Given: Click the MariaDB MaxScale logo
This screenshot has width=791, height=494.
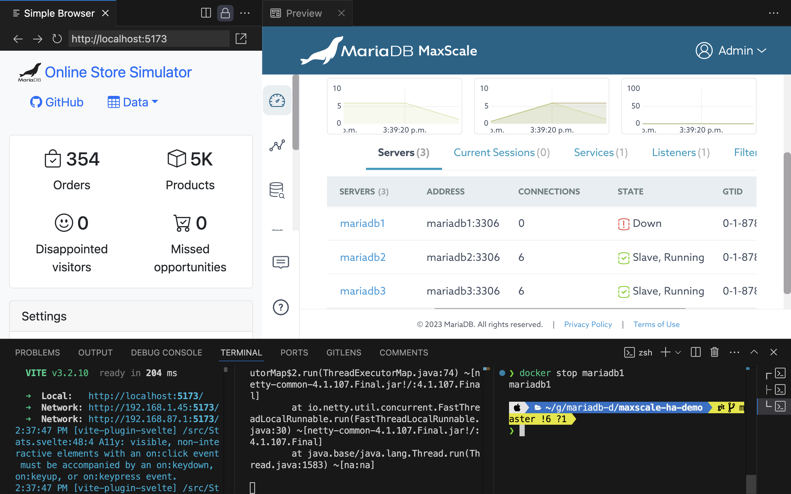Looking at the screenshot, I should click(x=388, y=51).
